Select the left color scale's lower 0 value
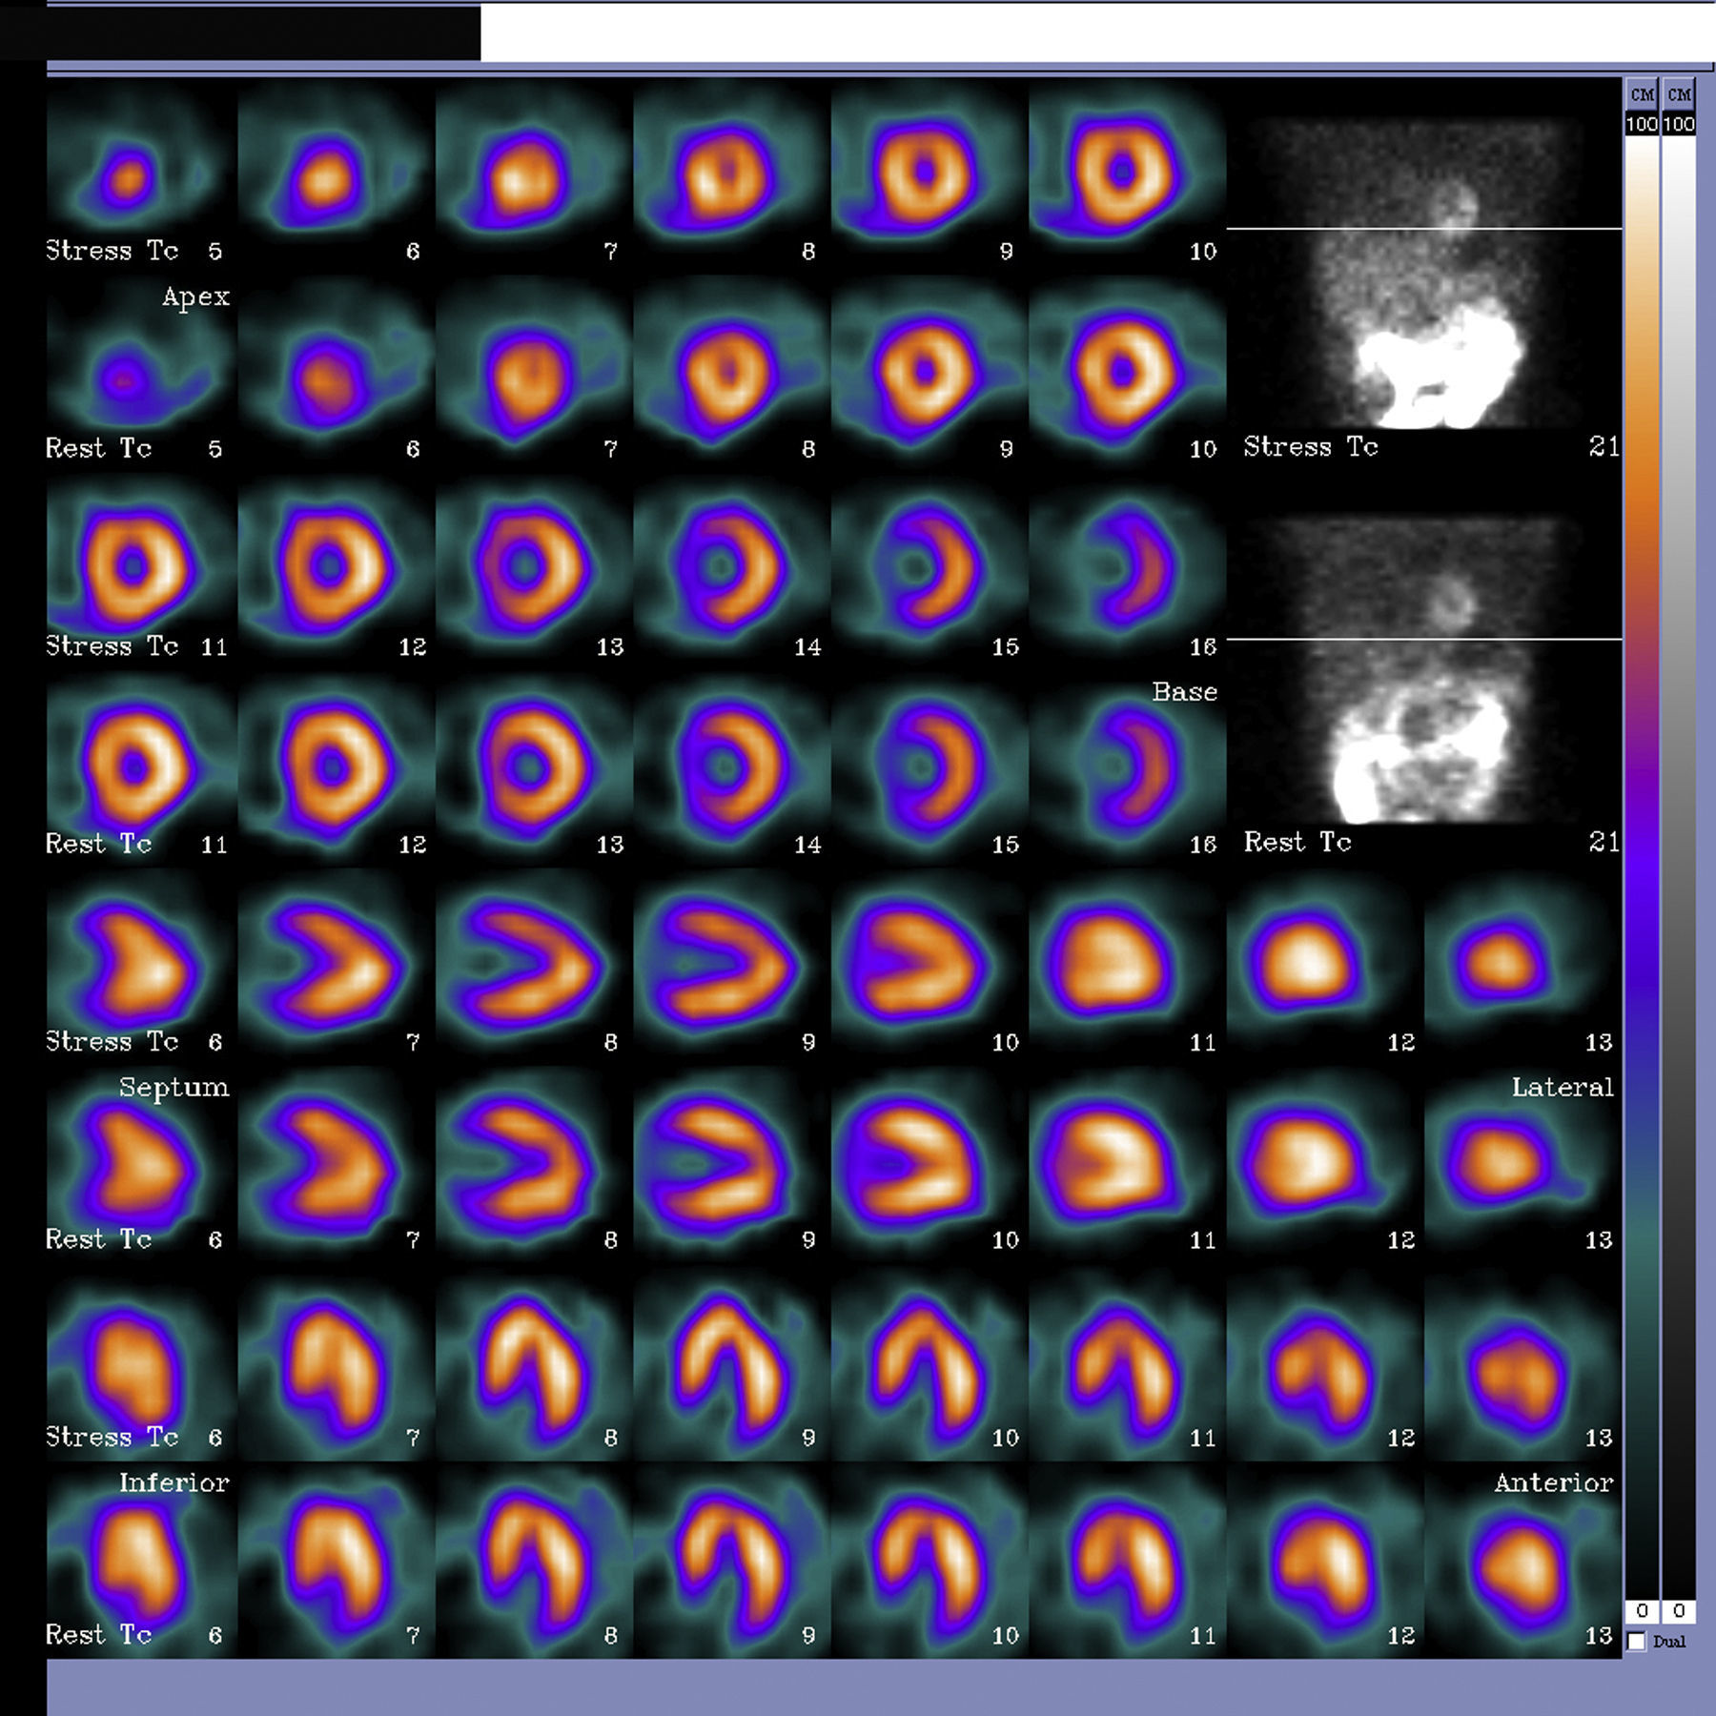The height and width of the screenshot is (1716, 1716). (1641, 1610)
